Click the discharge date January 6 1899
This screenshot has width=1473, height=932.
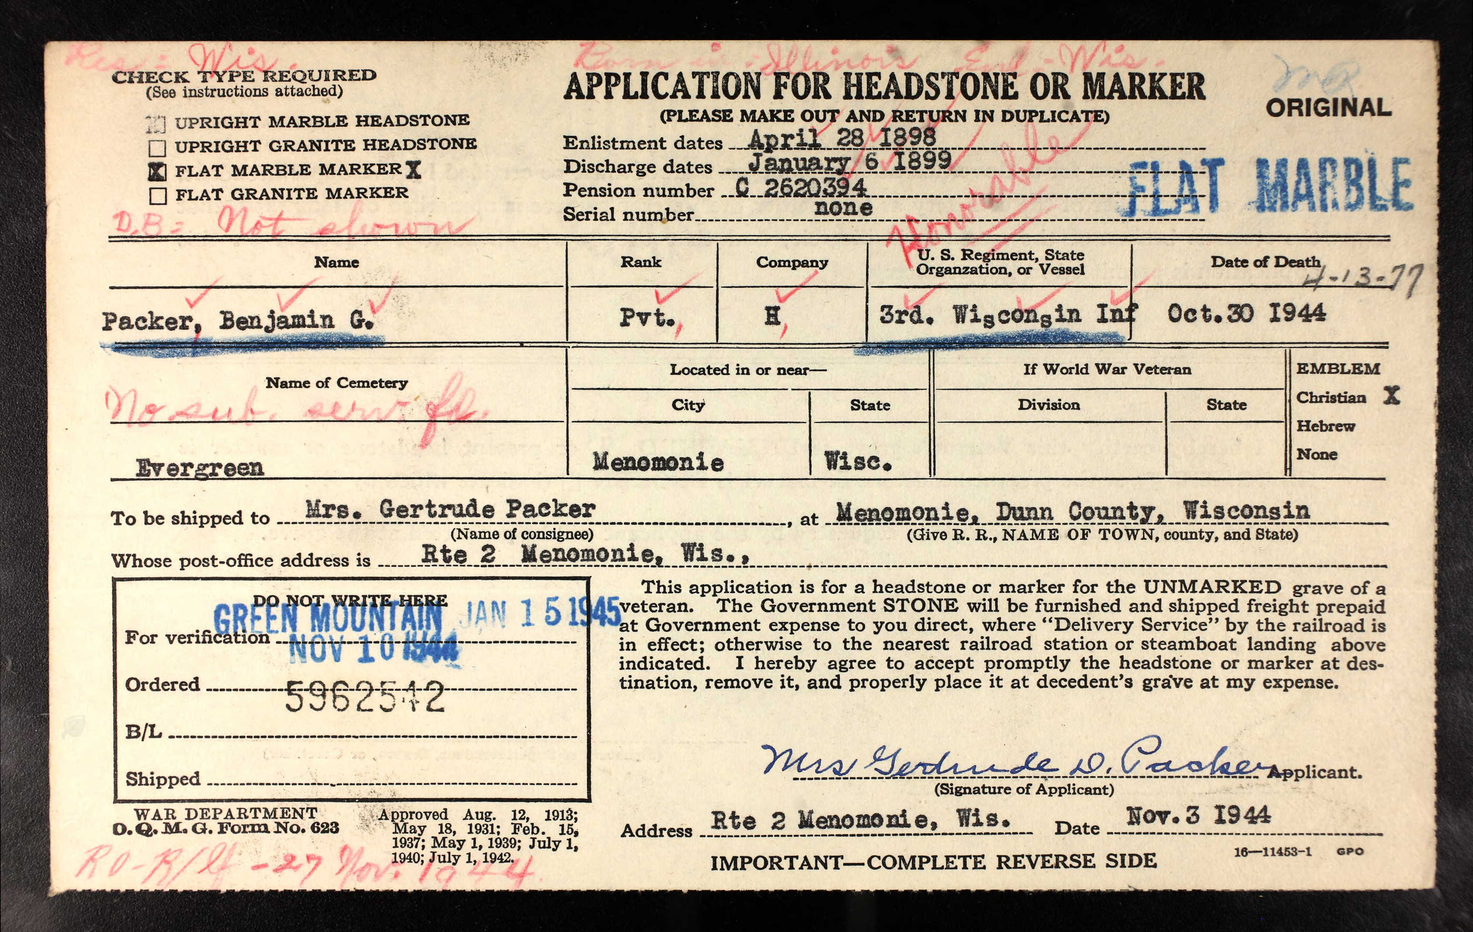pyautogui.click(x=850, y=162)
